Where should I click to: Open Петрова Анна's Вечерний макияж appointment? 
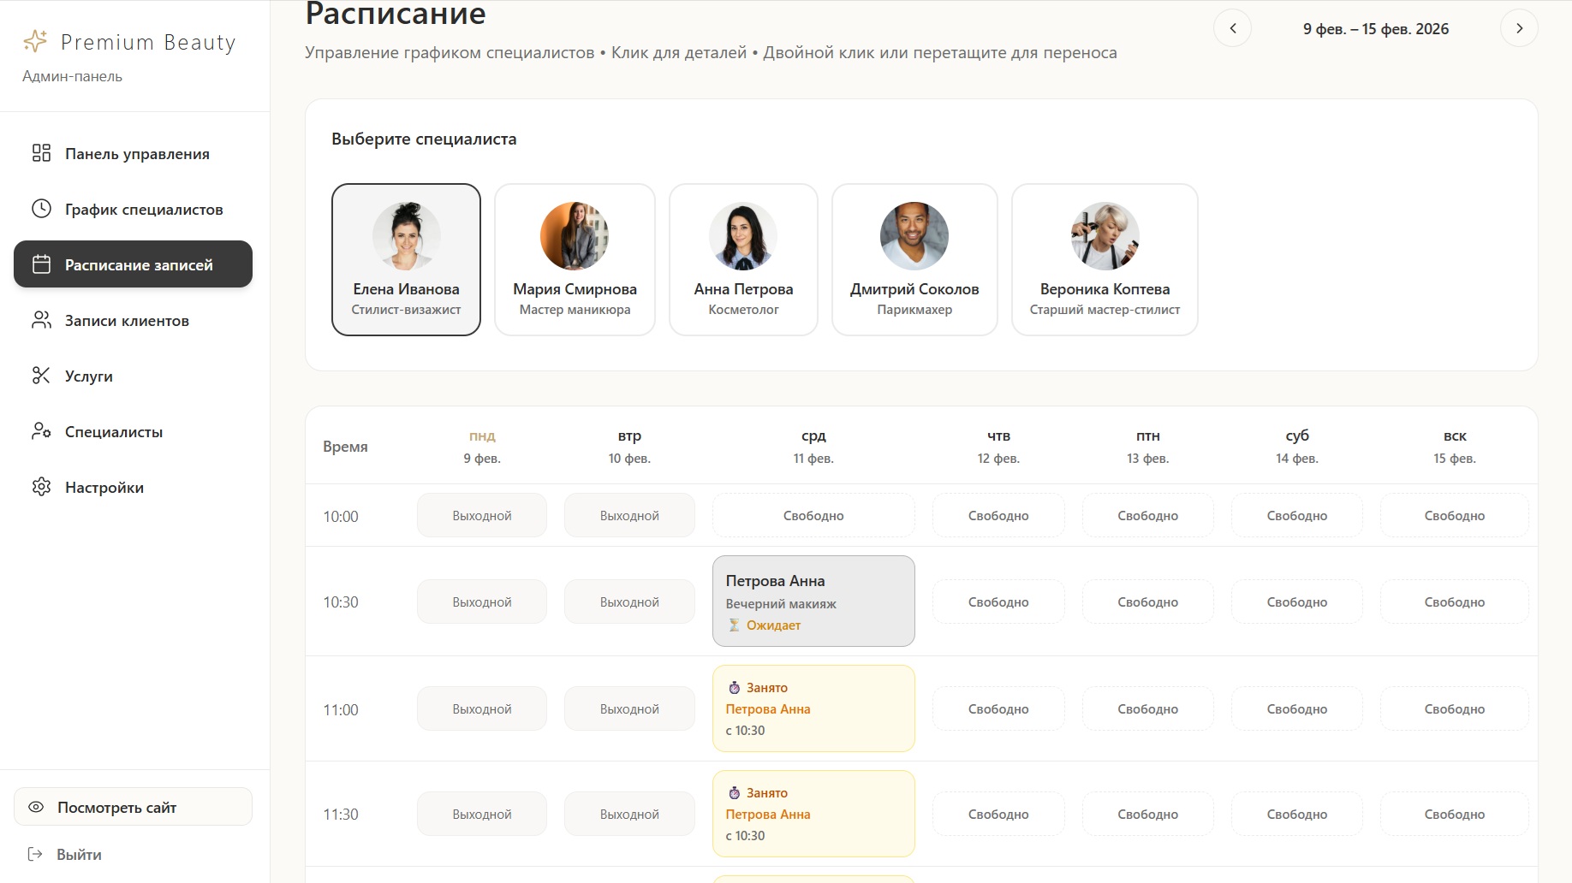813,602
